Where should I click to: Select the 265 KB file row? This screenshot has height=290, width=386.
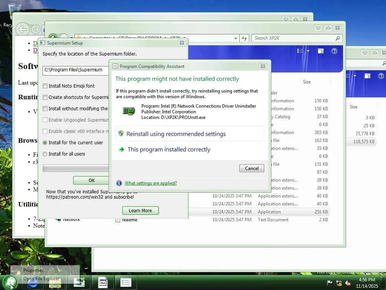click(x=300, y=133)
